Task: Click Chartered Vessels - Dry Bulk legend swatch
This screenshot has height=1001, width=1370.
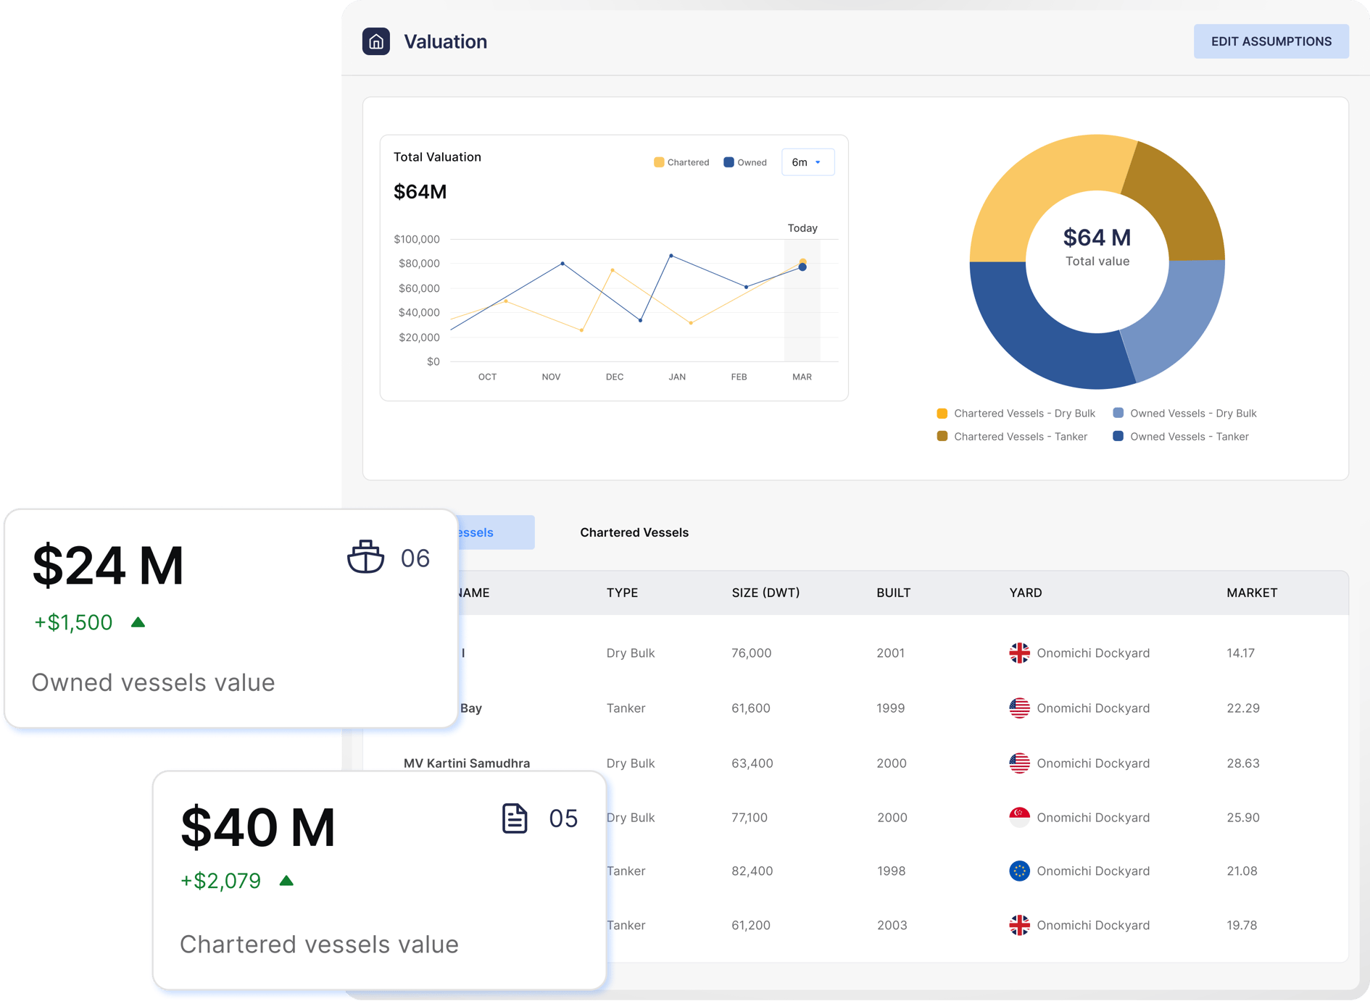Action: pos(942,413)
